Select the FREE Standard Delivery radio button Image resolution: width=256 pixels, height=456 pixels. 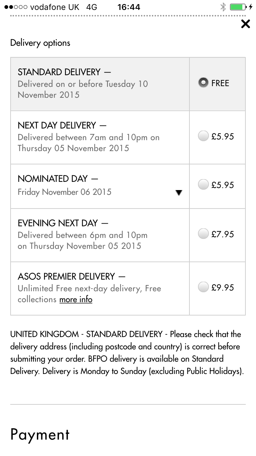pyautogui.click(x=203, y=83)
